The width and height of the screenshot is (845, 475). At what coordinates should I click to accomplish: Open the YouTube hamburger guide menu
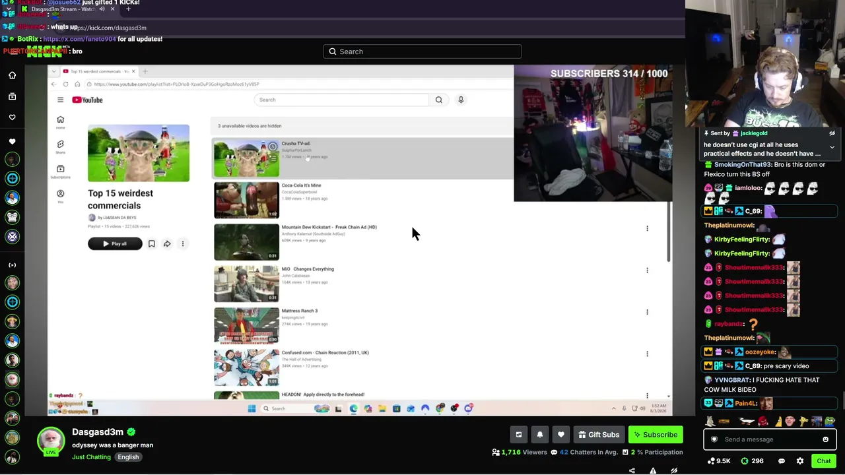[x=60, y=100]
